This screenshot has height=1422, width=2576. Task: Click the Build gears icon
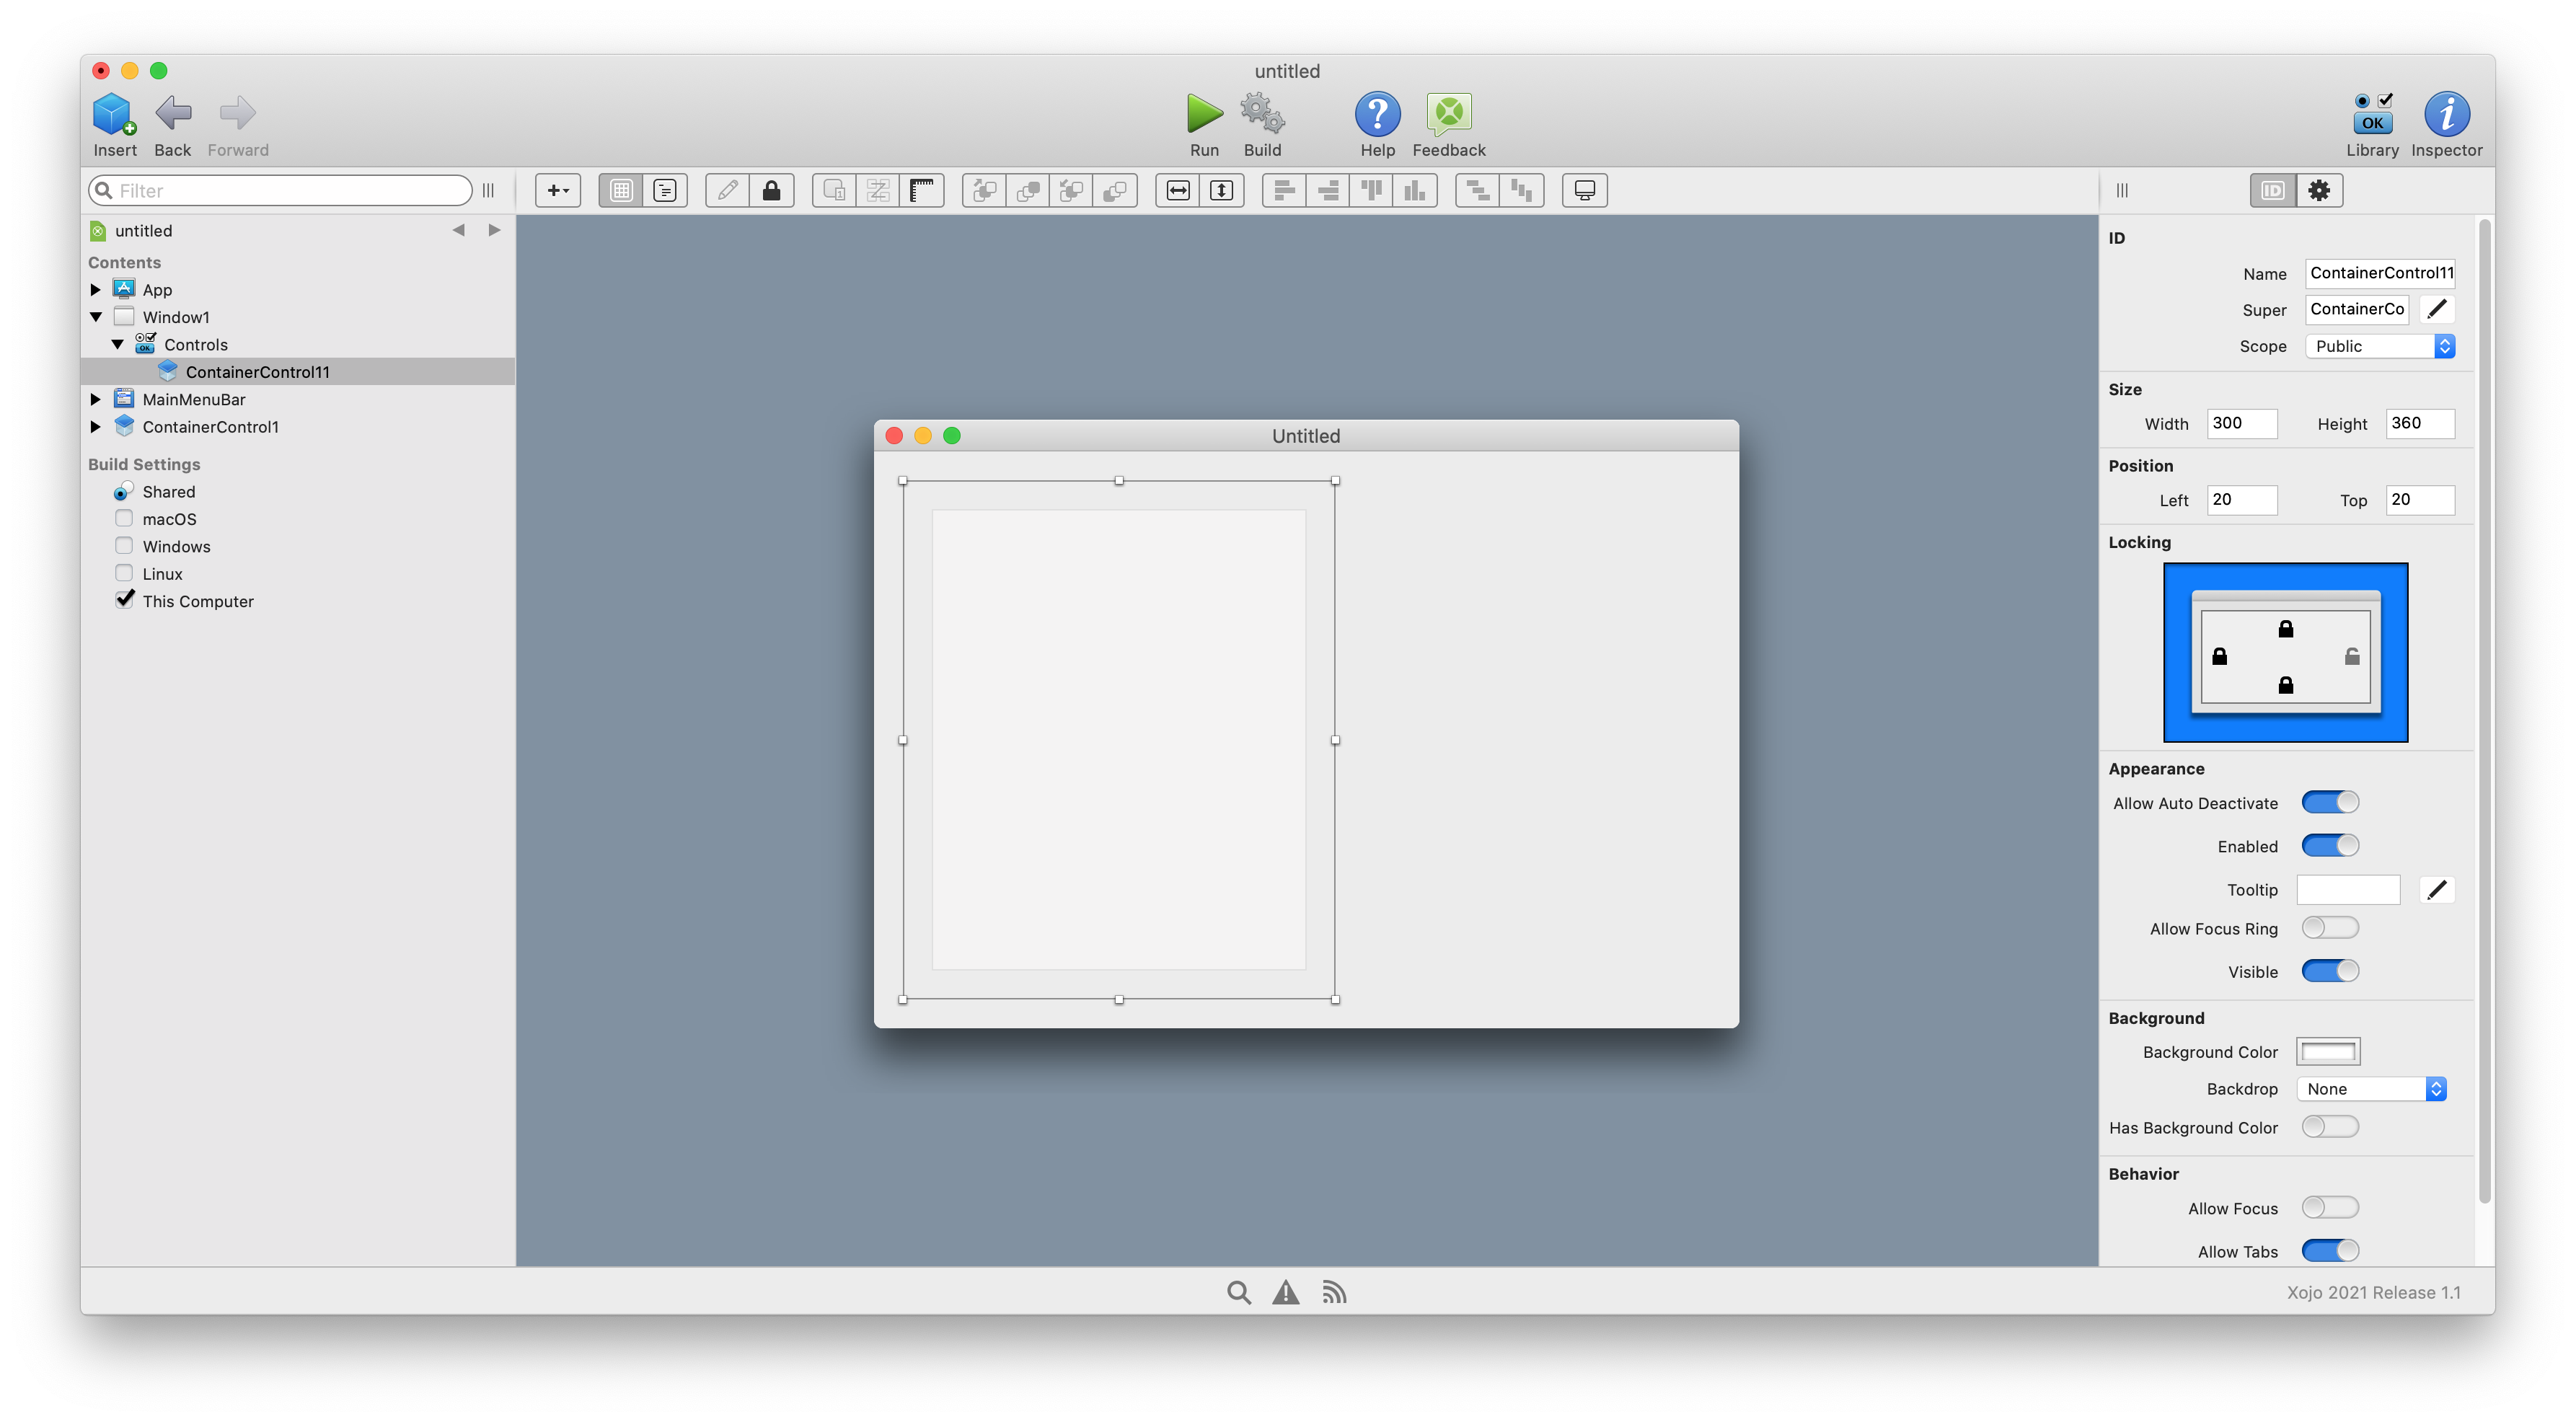pyautogui.click(x=1262, y=113)
